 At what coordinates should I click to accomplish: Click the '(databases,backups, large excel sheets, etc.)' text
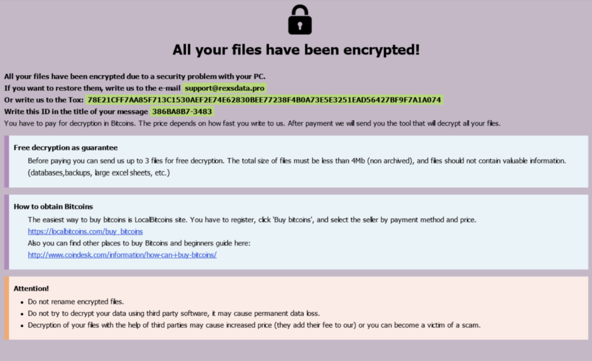(x=99, y=173)
